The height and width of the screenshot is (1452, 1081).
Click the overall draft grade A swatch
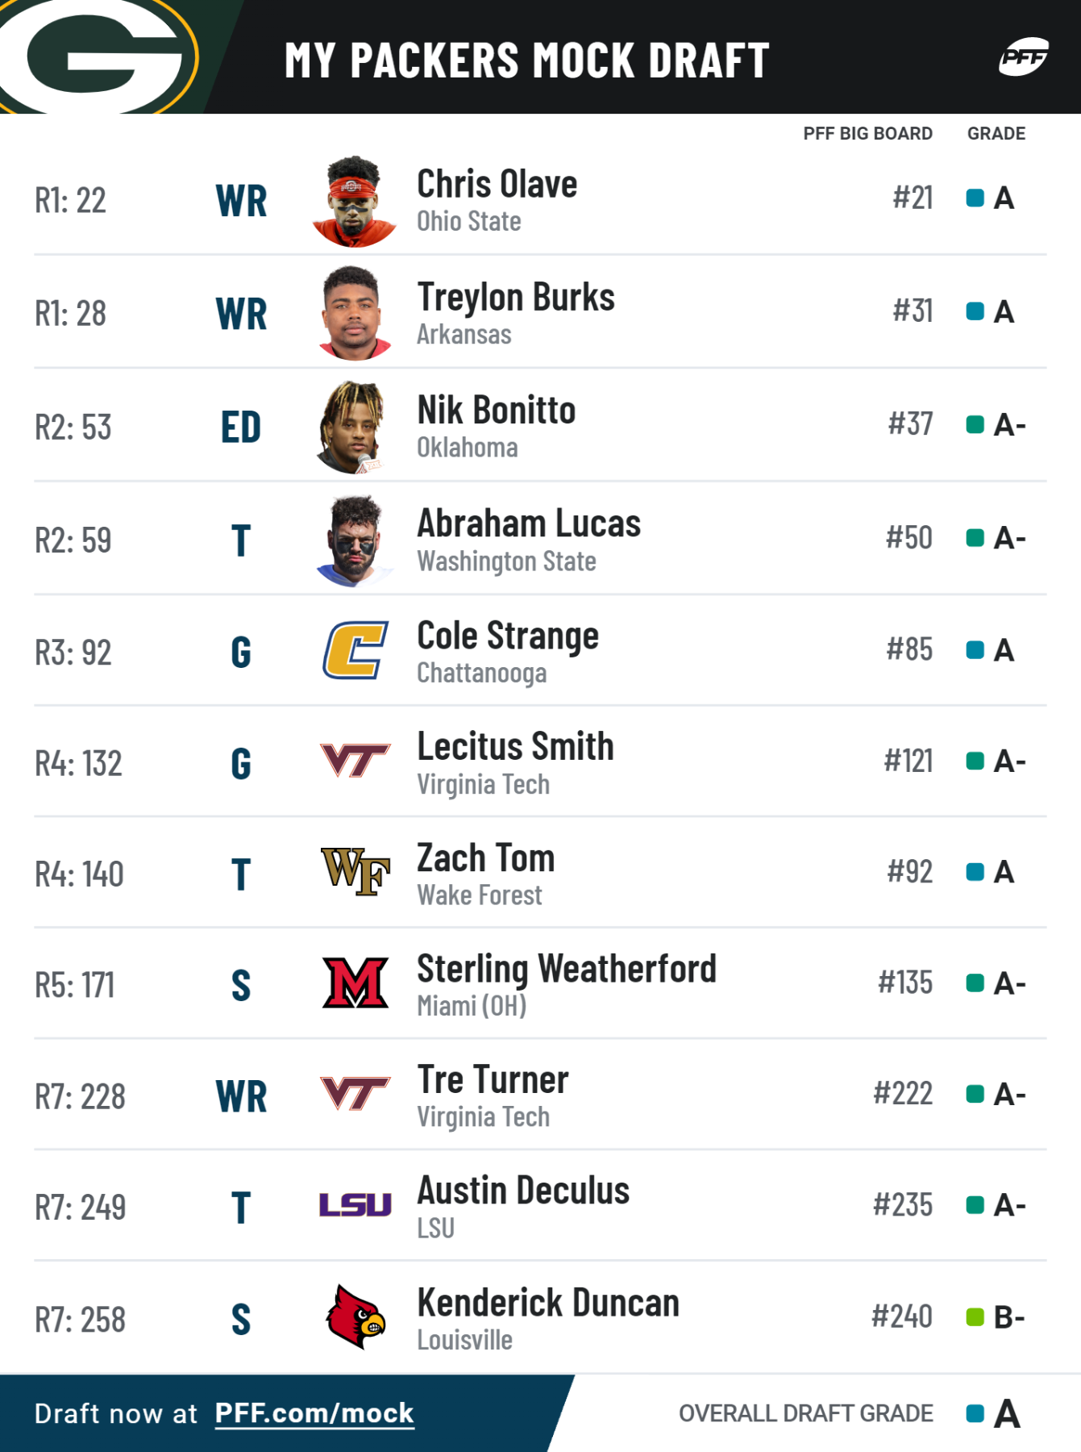[975, 1413]
